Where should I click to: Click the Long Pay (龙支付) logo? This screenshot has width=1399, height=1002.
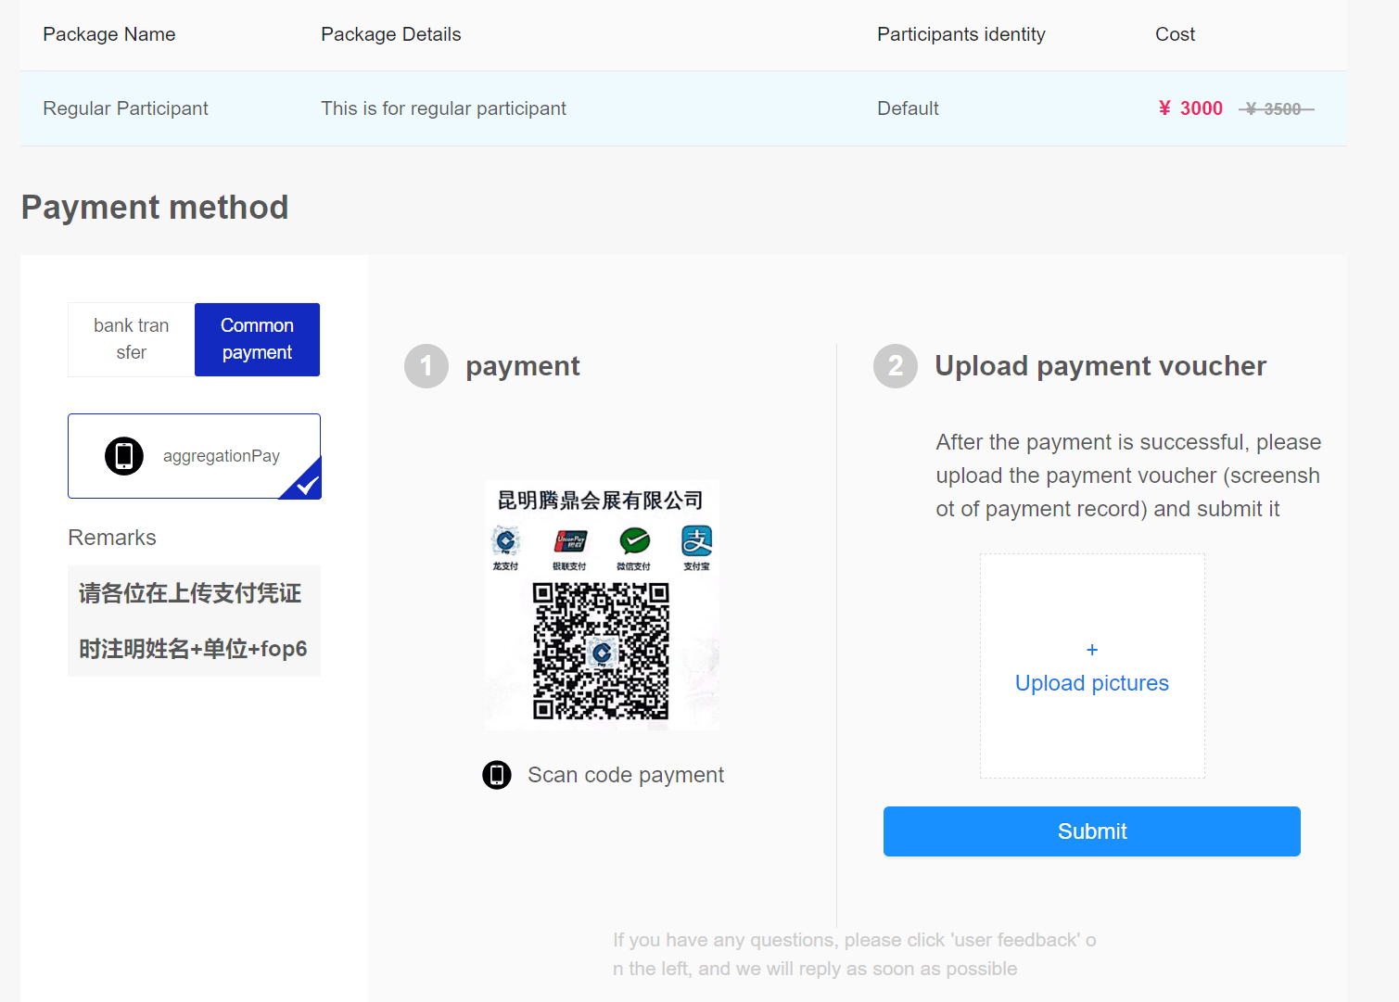(x=505, y=541)
